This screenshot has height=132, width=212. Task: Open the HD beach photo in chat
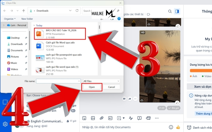click(x=160, y=66)
